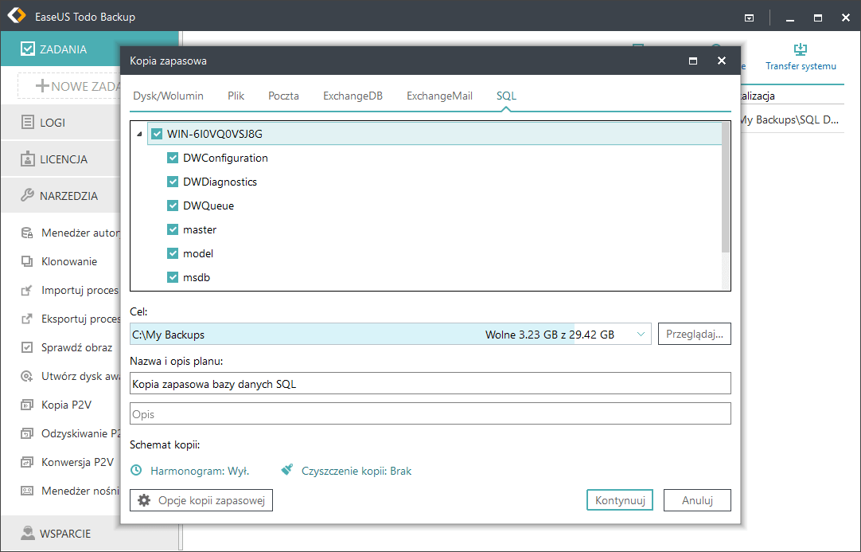
Task: Click the Czyszczenie kopii brush icon
Action: click(287, 471)
